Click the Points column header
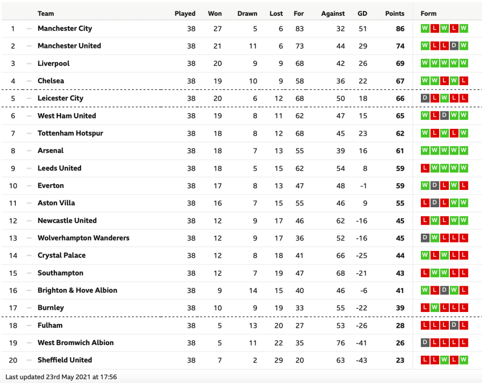Screen dimensions: 482x383 pyautogui.click(x=395, y=14)
